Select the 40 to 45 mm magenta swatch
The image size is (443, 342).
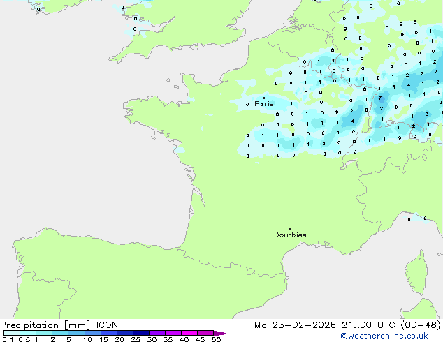click(x=189, y=333)
